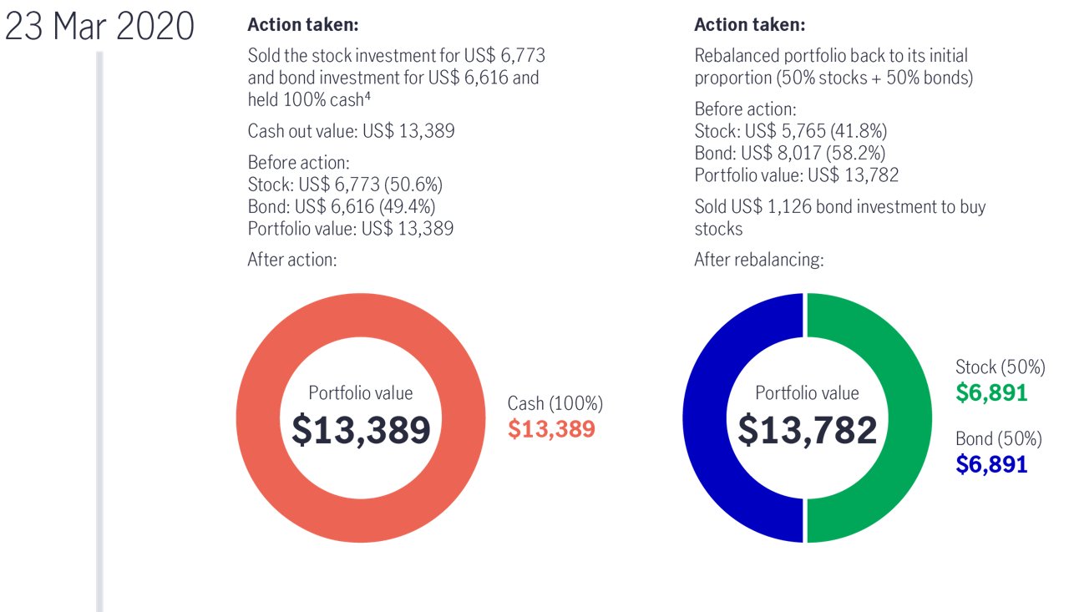The width and height of the screenshot is (1069, 612).
Task: Click the Stock: US$ 5,765 (41.8%) line
Action: pos(790,131)
